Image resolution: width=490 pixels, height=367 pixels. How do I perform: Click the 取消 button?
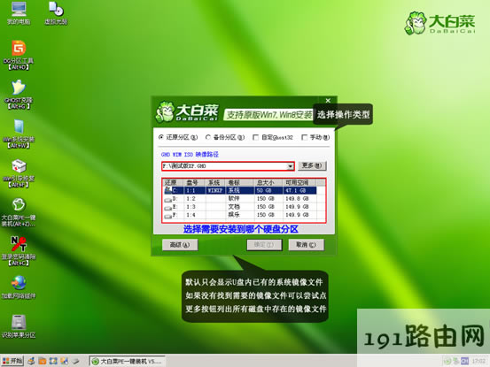pyautogui.click(x=306, y=245)
